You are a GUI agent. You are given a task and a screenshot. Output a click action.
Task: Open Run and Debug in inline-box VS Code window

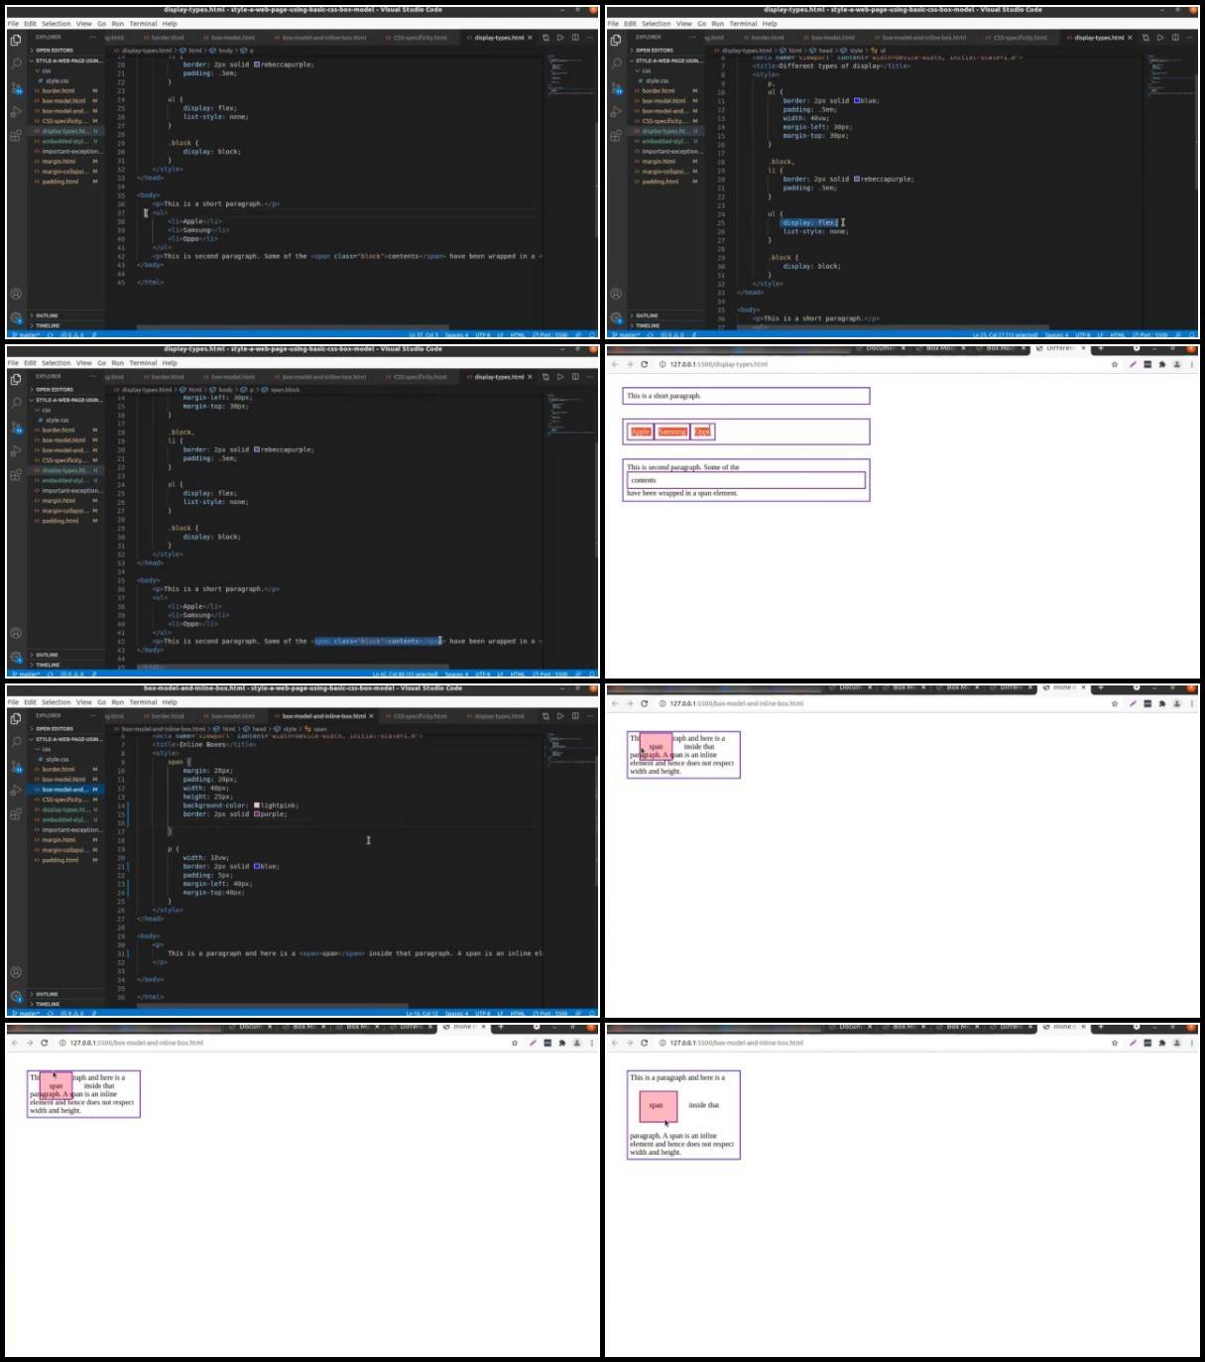click(16, 791)
